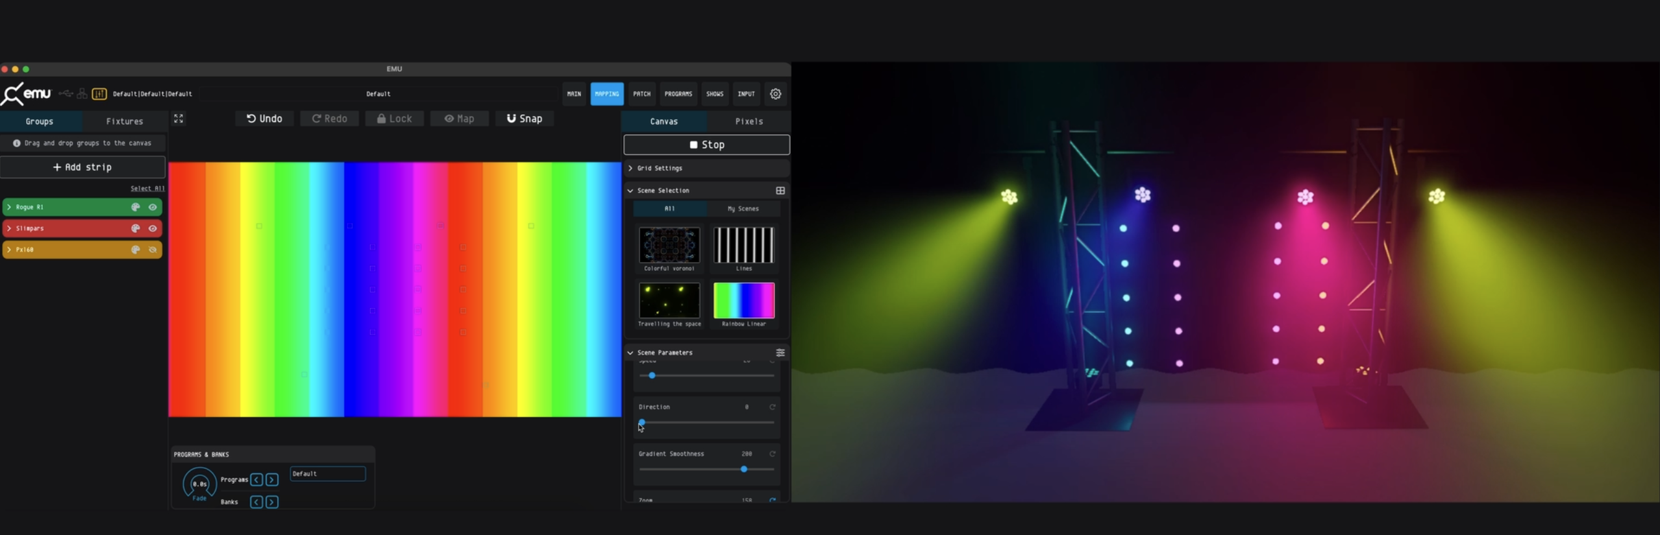Image resolution: width=1660 pixels, height=535 pixels.
Task: Click the Gradient Smoothness slider handle
Action: tap(744, 469)
